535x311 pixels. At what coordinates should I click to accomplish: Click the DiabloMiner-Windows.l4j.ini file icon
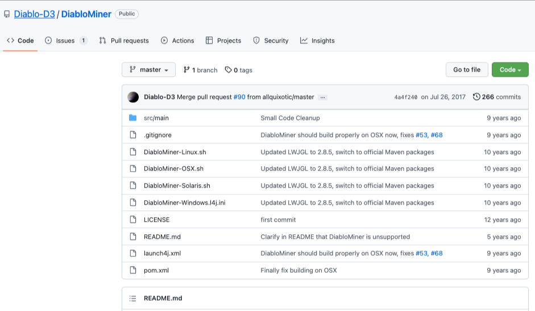coord(133,202)
